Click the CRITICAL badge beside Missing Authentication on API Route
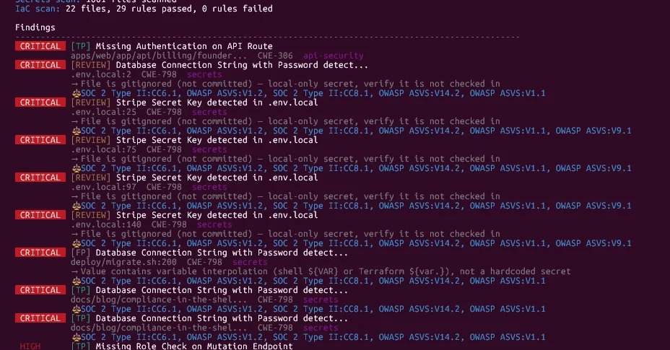 pos(40,46)
